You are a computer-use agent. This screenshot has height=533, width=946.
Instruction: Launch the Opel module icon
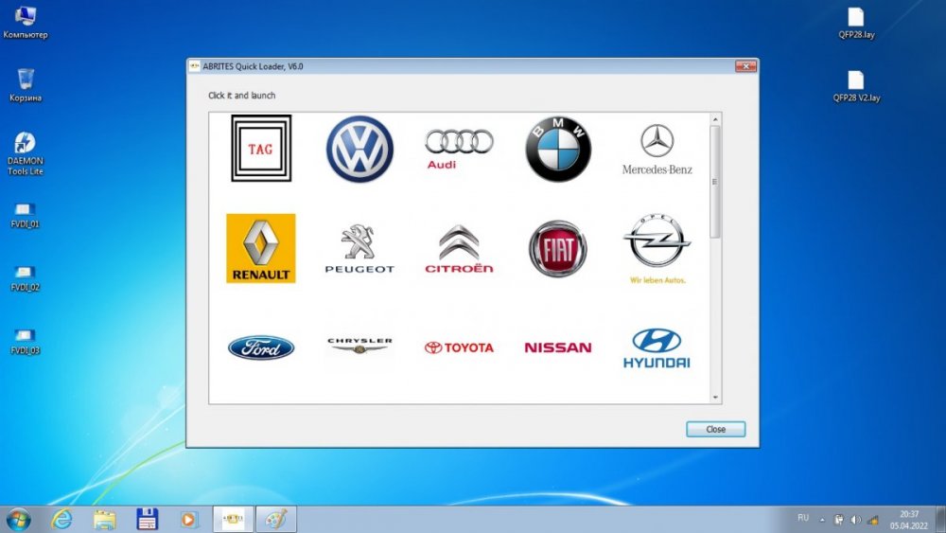[657, 248]
